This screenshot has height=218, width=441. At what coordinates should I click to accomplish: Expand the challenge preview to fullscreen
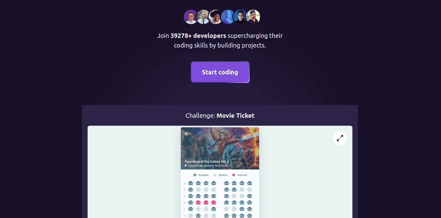(340, 138)
